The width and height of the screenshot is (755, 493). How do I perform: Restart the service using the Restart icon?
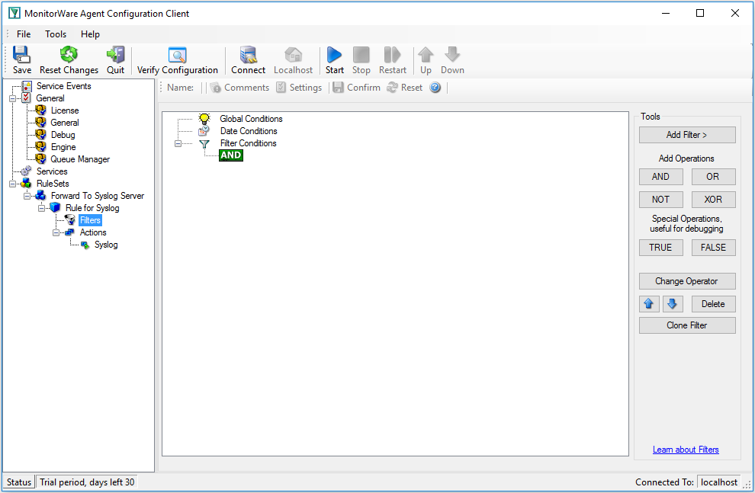393,61
